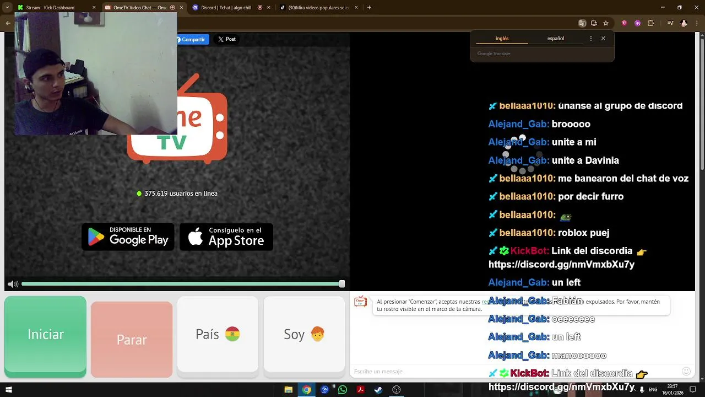The image size is (705, 397).
Task: Open the notification center icon
Action: click(x=693, y=390)
